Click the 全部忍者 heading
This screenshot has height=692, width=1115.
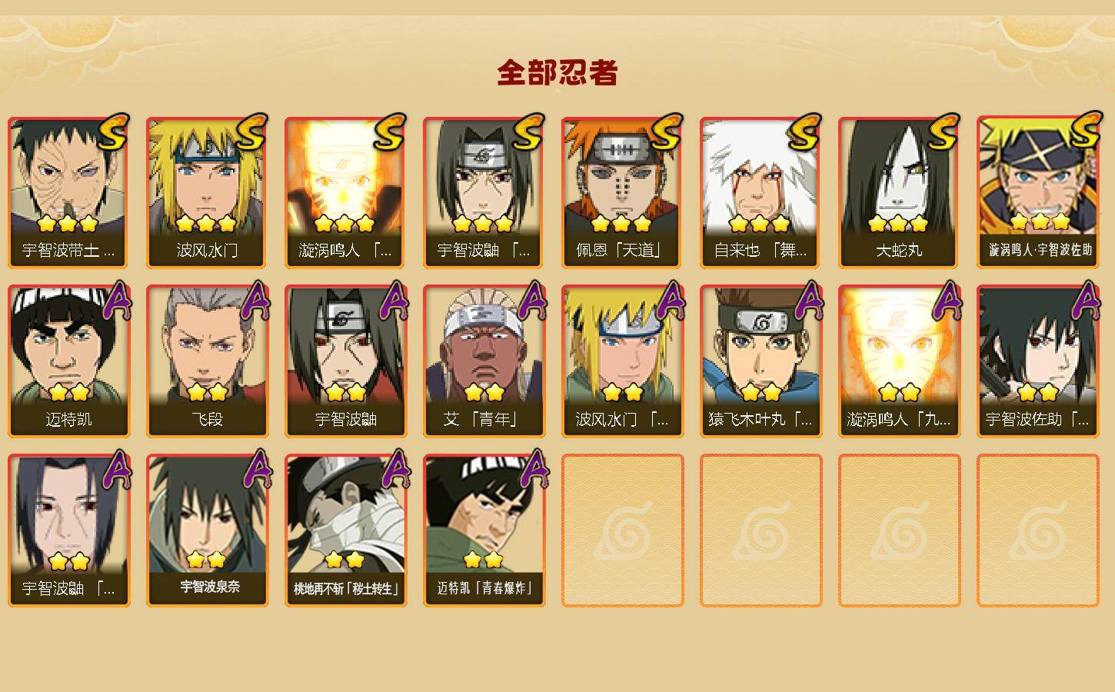[x=557, y=73]
